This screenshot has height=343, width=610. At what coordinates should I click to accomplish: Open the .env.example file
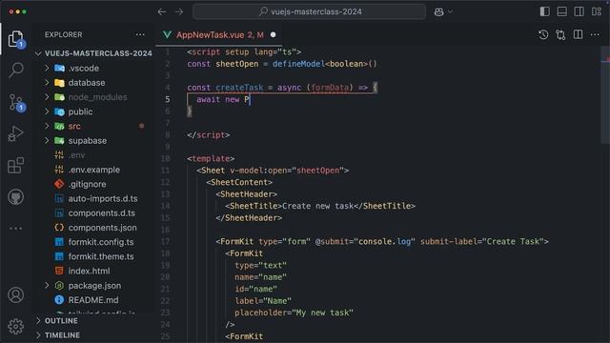(x=93, y=170)
